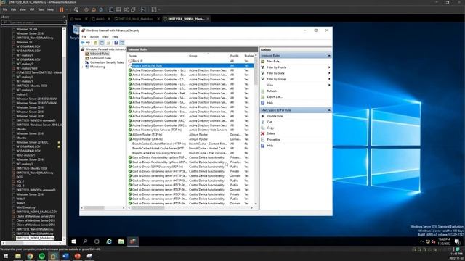This screenshot has height=261, width=465.
Task: Pause the virtual machine from the VMware toolbar
Action: pyautogui.click(x=62, y=9)
